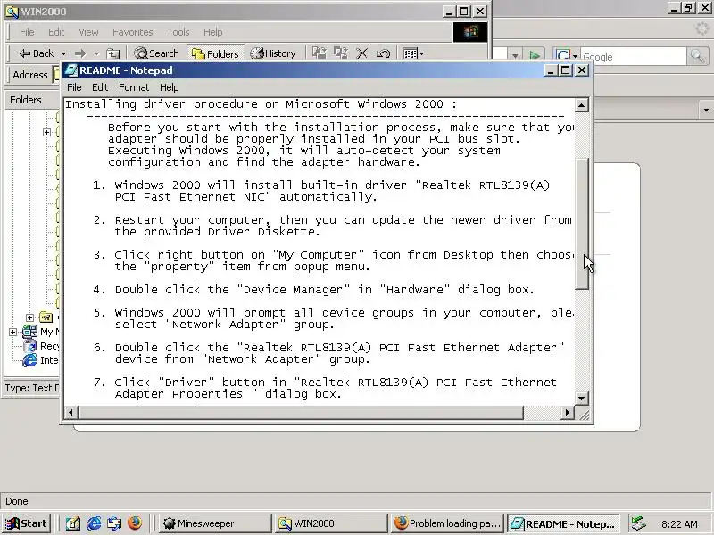Click the Move To icon in Explorer
The width and height of the screenshot is (714, 535).
[320, 53]
